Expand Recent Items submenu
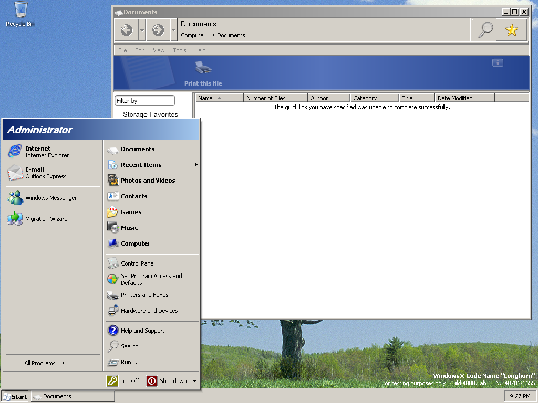This screenshot has width=538, height=403. click(152, 165)
